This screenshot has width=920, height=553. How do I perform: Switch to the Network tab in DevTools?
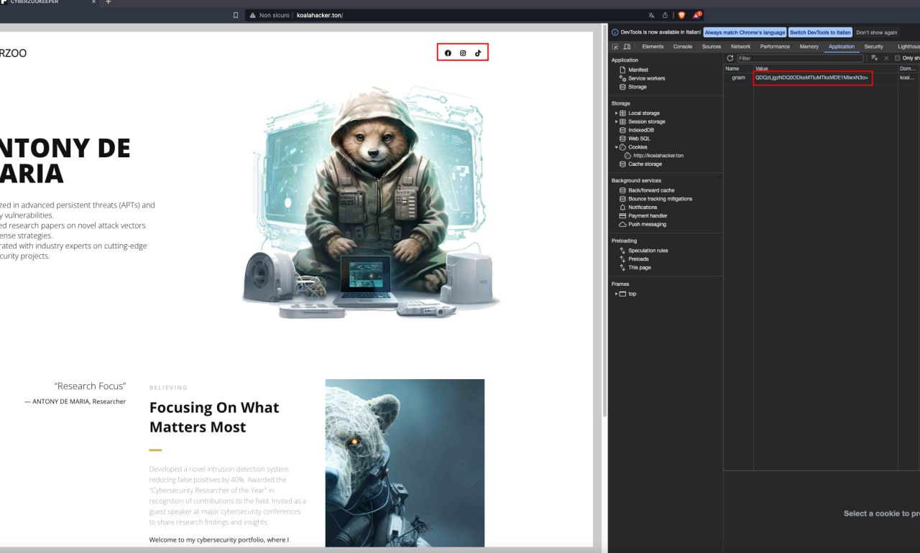pyautogui.click(x=740, y=46)
